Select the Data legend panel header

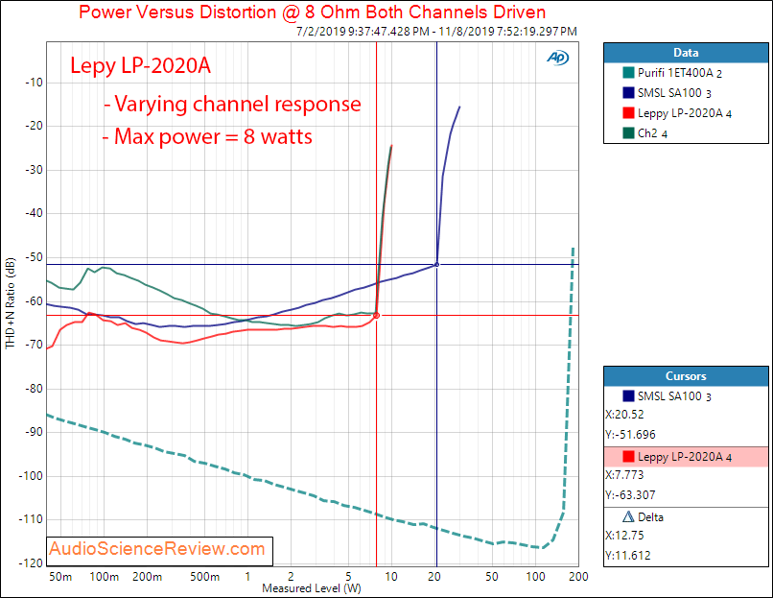coord(686,53)
